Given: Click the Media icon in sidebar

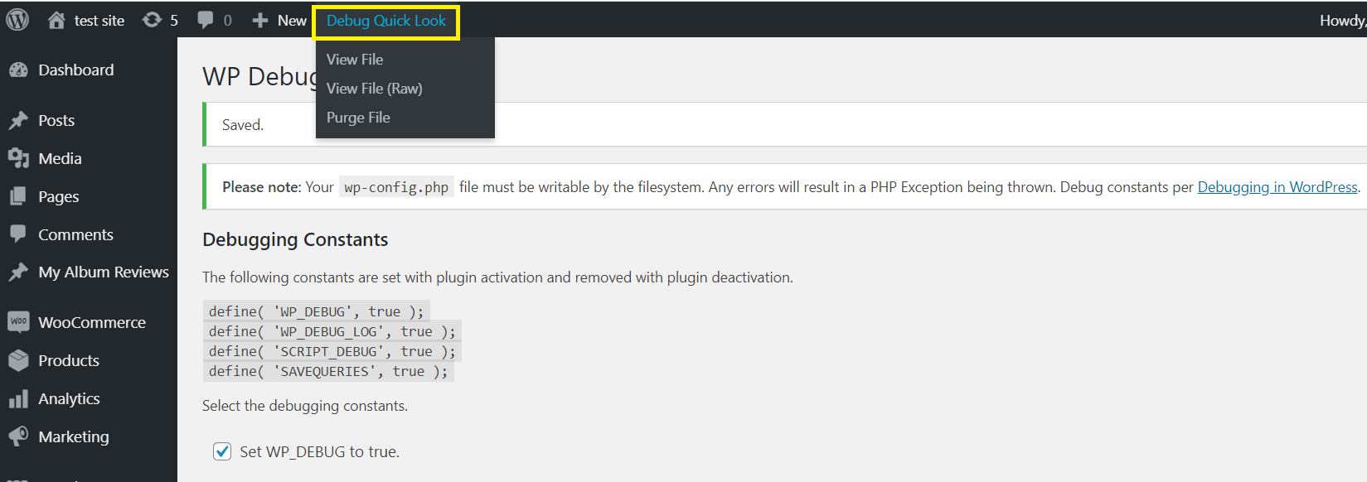Looking at the screenshot, I should [x=18, y=158].
